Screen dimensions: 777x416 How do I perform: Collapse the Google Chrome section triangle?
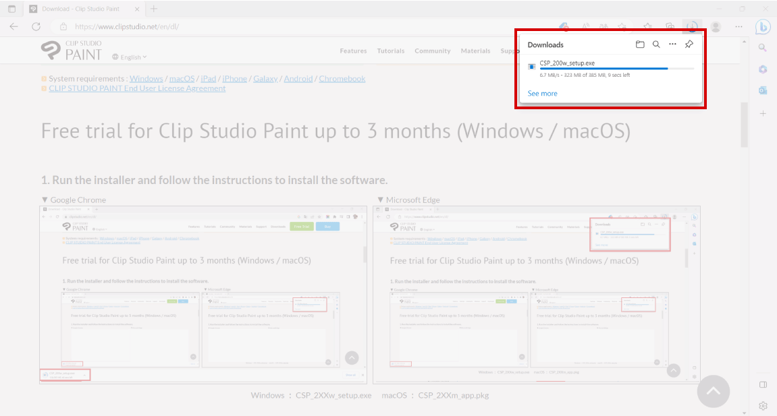coord(45,200)
